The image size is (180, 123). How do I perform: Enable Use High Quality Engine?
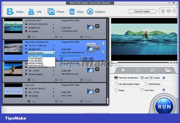coord(116,84)
